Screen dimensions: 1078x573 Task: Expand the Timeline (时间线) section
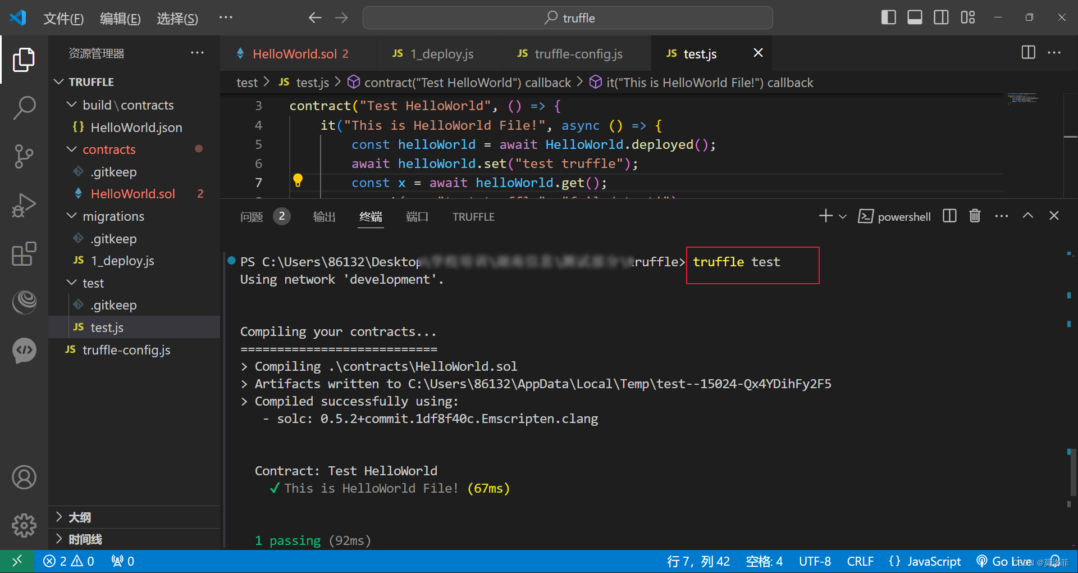(135, 539)
